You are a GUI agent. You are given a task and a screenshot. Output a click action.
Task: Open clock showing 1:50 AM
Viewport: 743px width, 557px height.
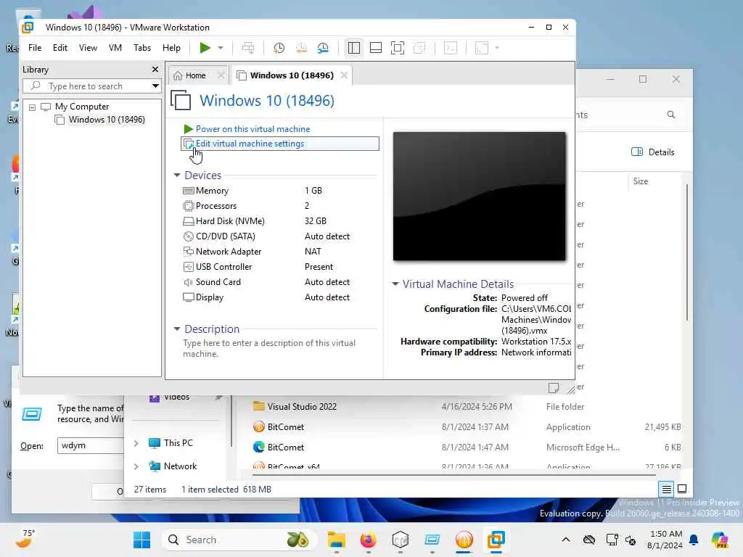point(665,540)
